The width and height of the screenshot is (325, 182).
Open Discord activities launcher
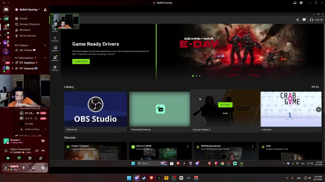30,158
